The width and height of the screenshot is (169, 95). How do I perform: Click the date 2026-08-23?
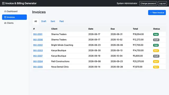pos(95,45)
